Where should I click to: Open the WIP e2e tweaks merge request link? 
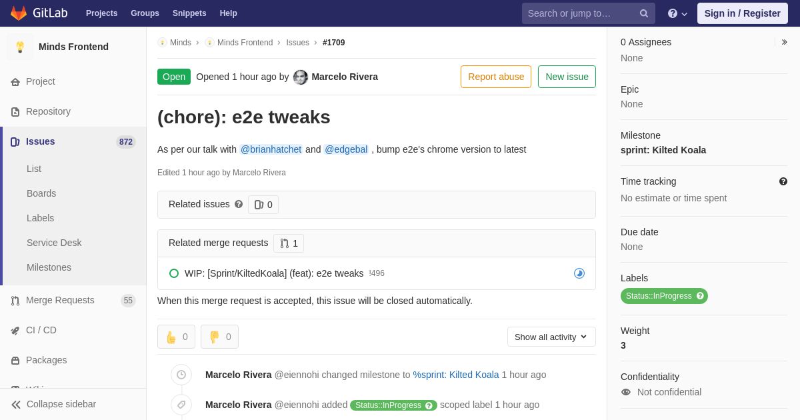point(274,273)
